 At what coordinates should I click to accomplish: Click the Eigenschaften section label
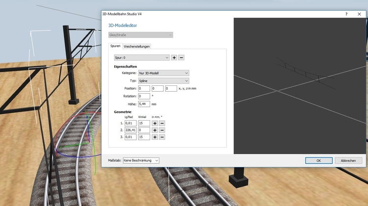tap(125, 66)
